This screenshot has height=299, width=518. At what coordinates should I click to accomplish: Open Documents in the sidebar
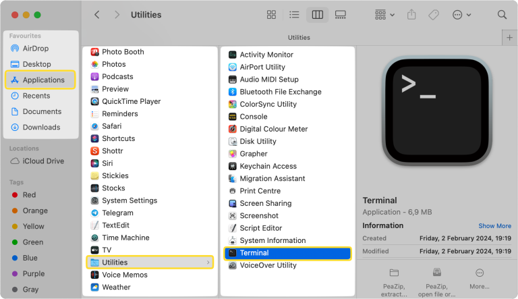point(42,111)
